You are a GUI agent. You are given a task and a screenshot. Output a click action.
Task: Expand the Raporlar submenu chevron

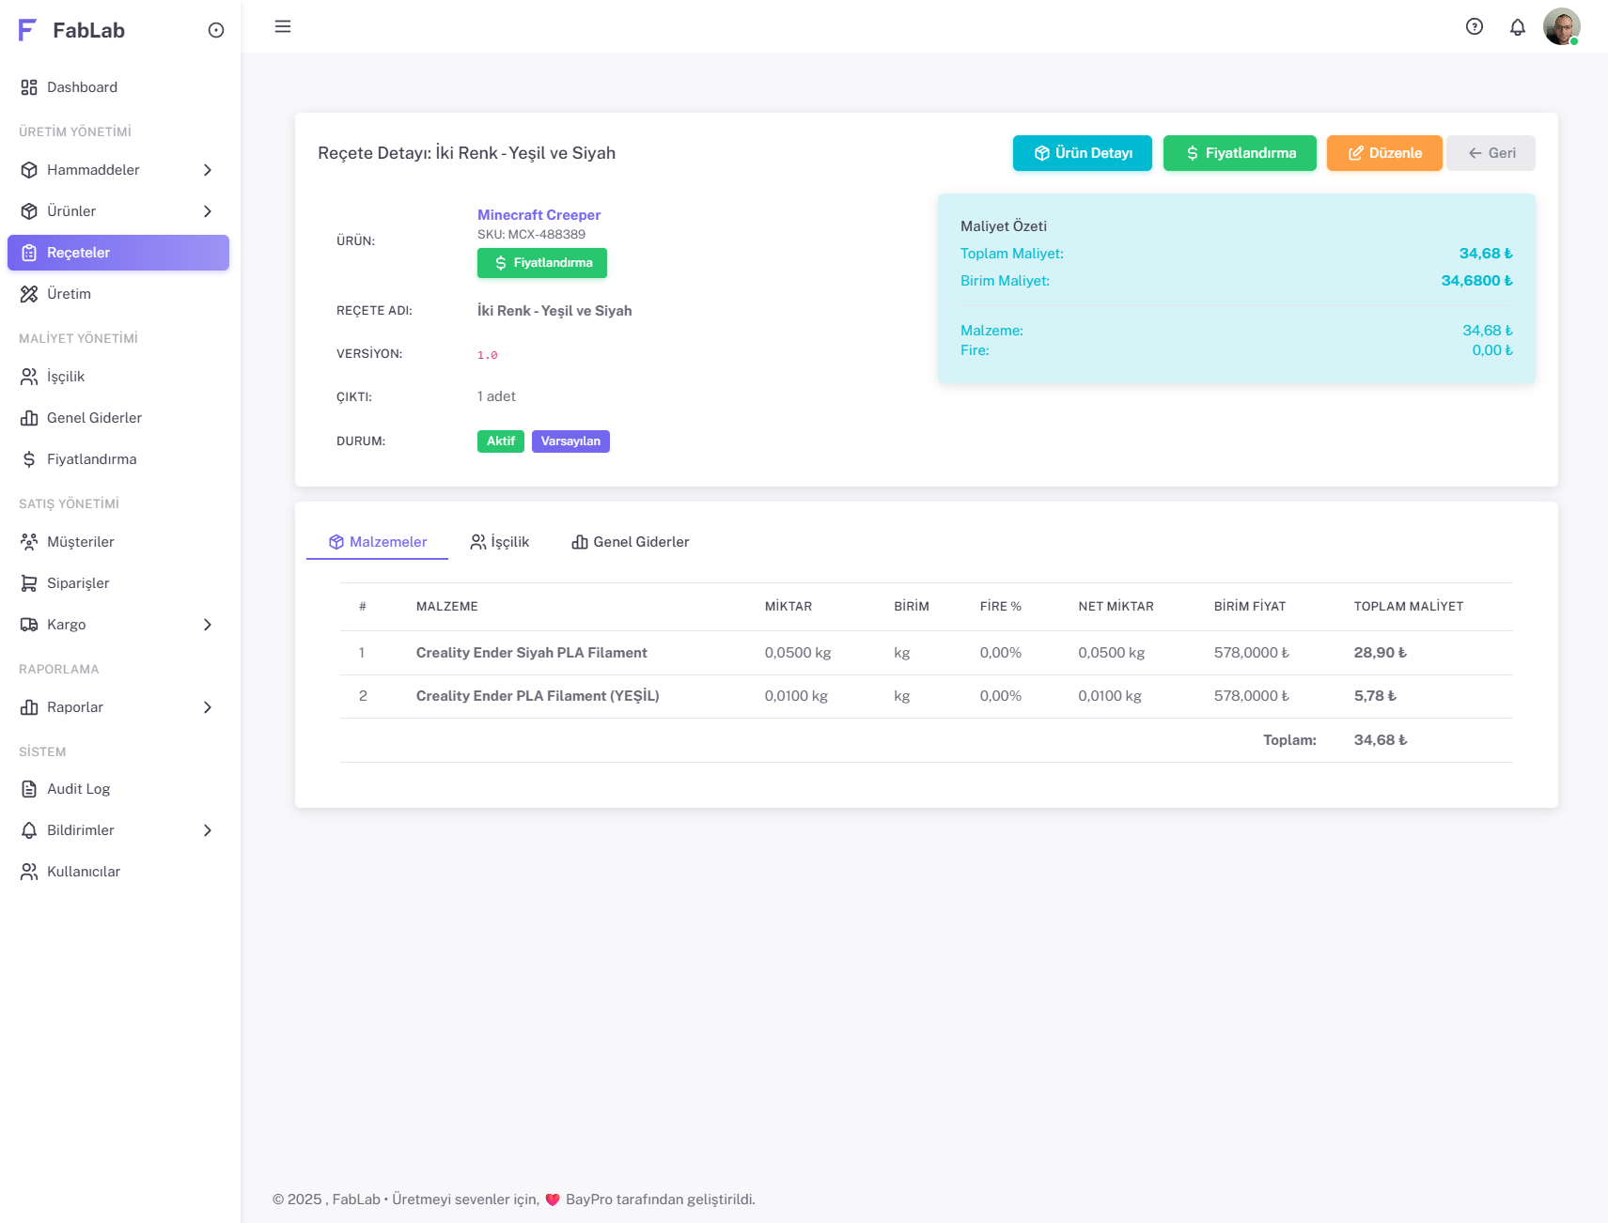(x=208, y=707)
